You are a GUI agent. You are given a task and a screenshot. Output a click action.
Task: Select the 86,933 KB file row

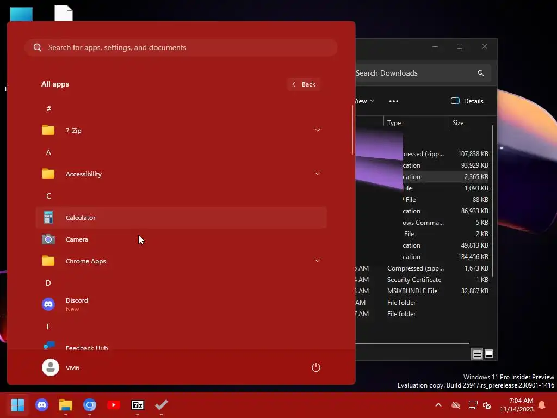coord(445,211)
